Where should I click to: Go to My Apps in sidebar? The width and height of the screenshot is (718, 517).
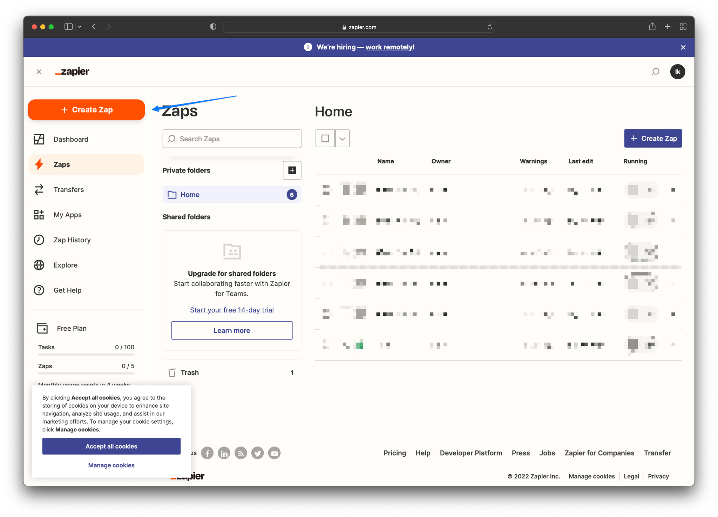86,215
